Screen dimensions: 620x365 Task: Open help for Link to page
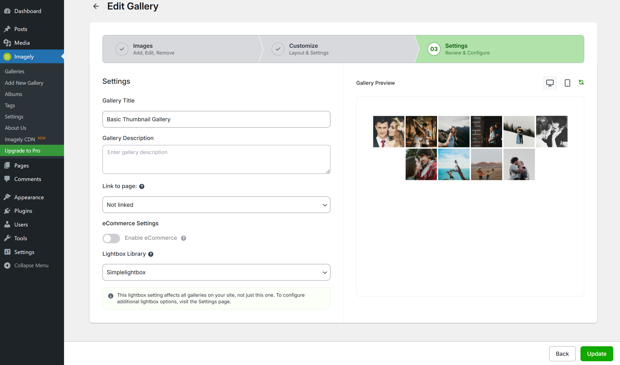coord(142,186)
